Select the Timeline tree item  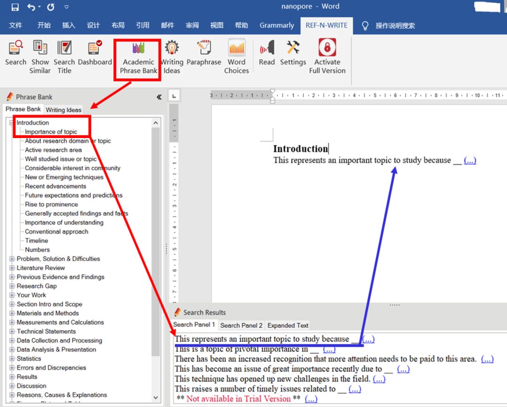click(x=37, y=240)
